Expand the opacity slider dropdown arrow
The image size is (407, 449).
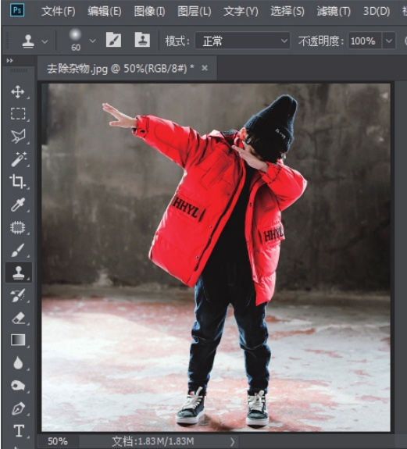389,41
